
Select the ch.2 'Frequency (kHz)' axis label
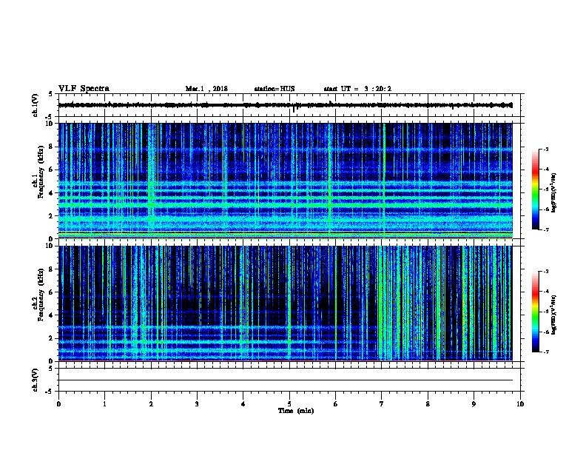click(x=41, y=295)
